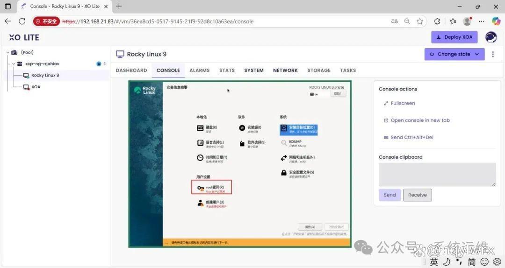Open KDUMP configuration in installer
505x268 pixels.
pos(293,143)
